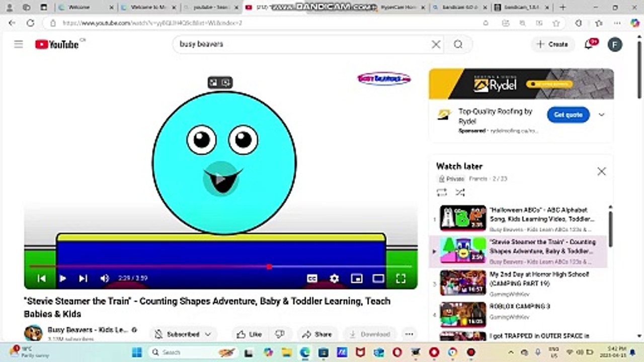Click the playlist panel scrollbar
This screenshot has height=362, width=644.
610,229
